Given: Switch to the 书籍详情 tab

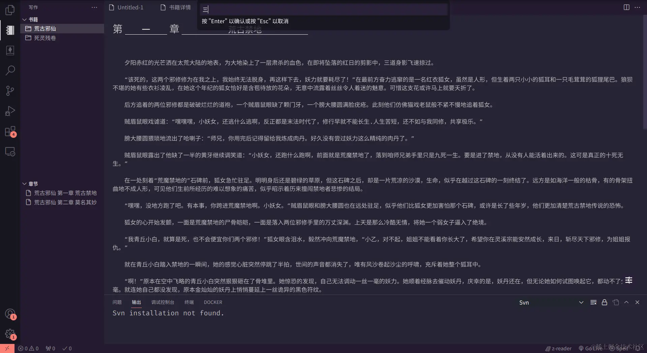Looking at the screenshot, I should [x=176, y=7].
